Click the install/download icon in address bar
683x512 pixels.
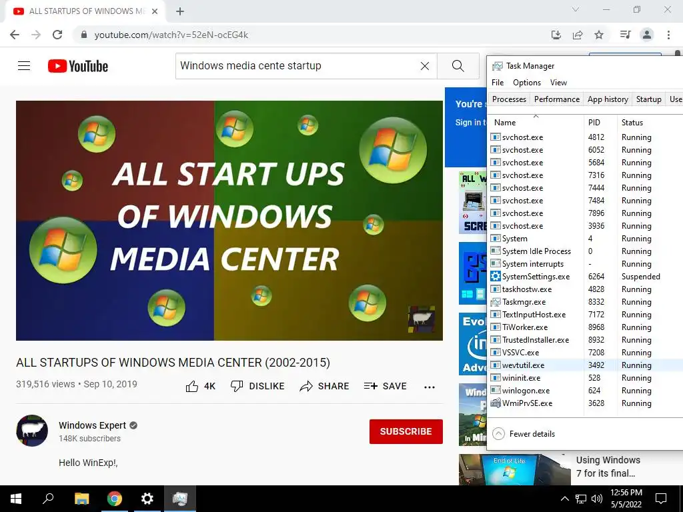point(556,35)
